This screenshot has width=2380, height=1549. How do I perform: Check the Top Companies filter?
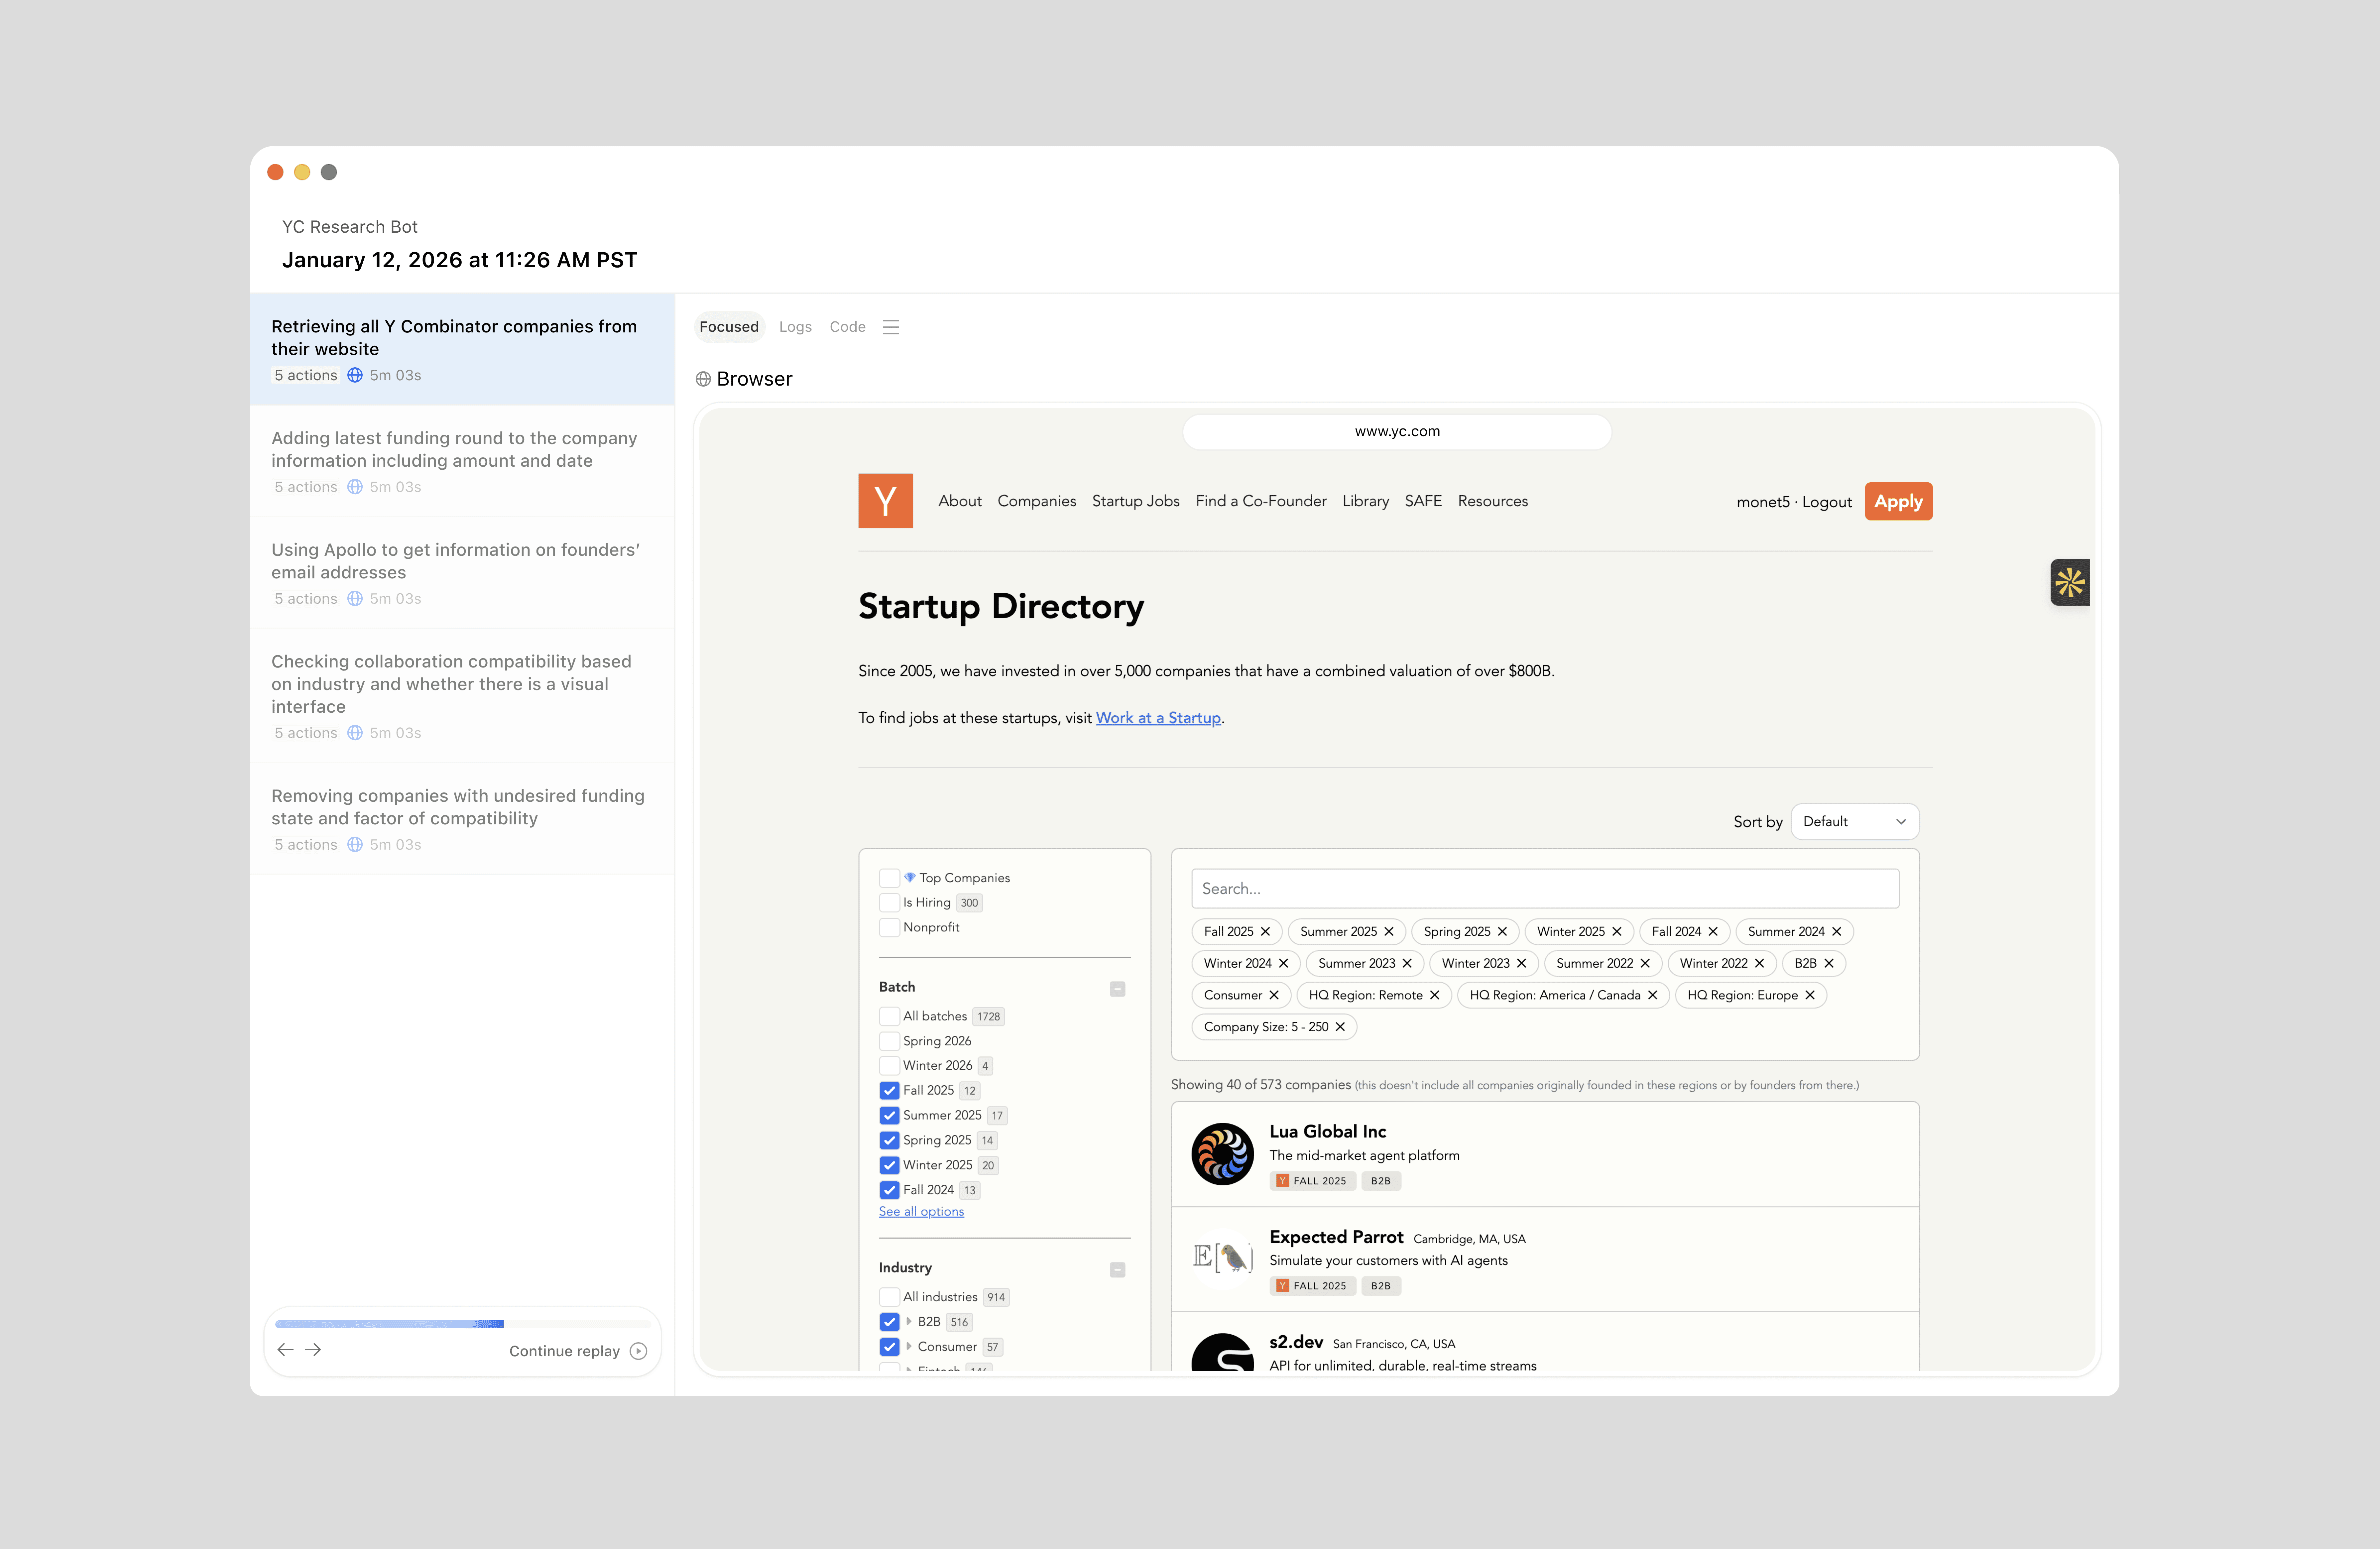click(x=889, y=878)
